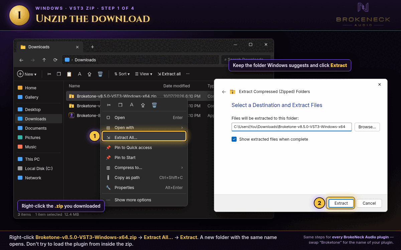Select Downloads in the sidebar

tap(38, 119)
